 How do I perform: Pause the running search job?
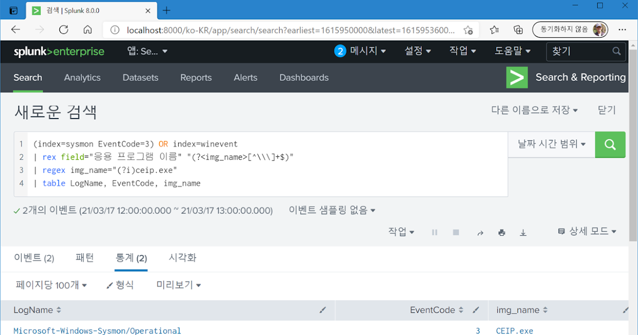[434, 232]
